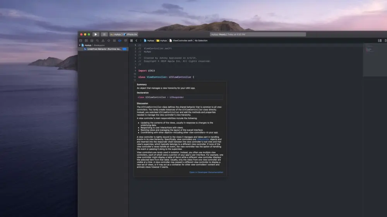Select the Undefined Behavior runtime breakpoint row

click(103, 49)
